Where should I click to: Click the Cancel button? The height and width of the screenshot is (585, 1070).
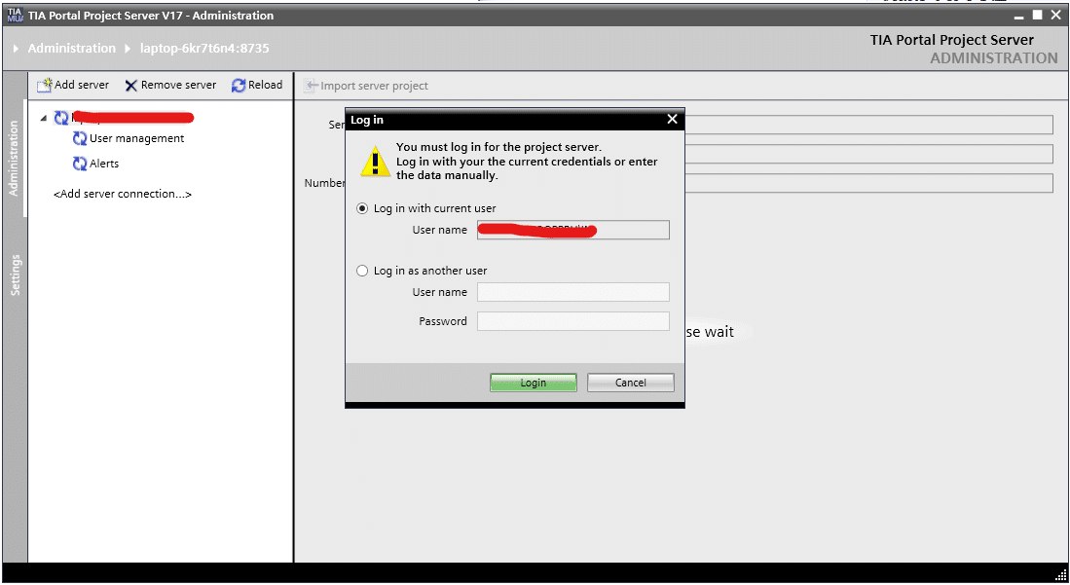pyautogui.click(x=631, y=383)
